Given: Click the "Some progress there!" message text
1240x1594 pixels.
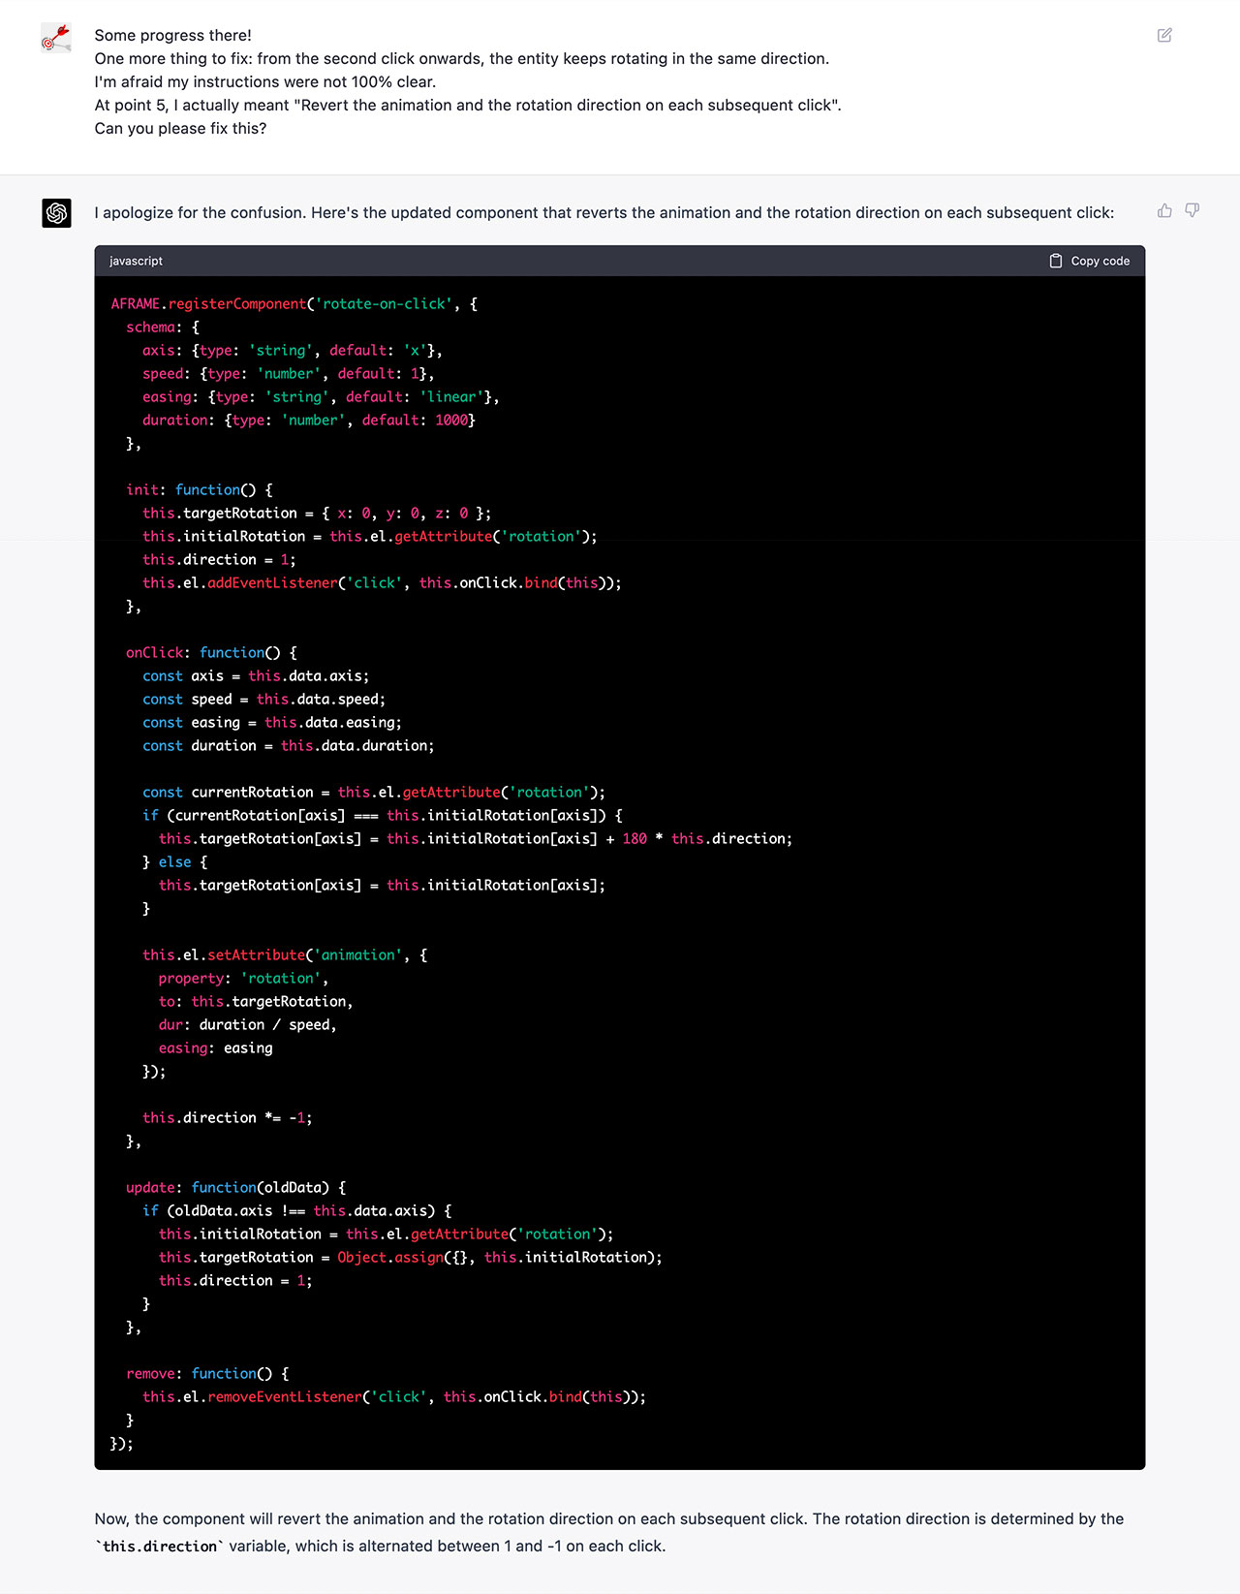Looking at the screenshot, I should [172, 36].
